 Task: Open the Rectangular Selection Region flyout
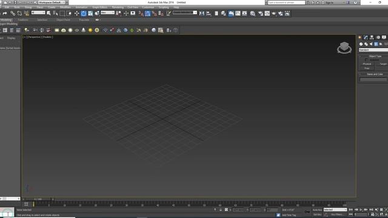[62, 13]
